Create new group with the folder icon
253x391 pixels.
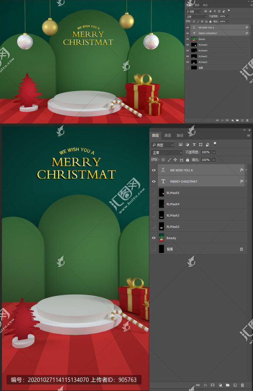click(x=227, y=385)
